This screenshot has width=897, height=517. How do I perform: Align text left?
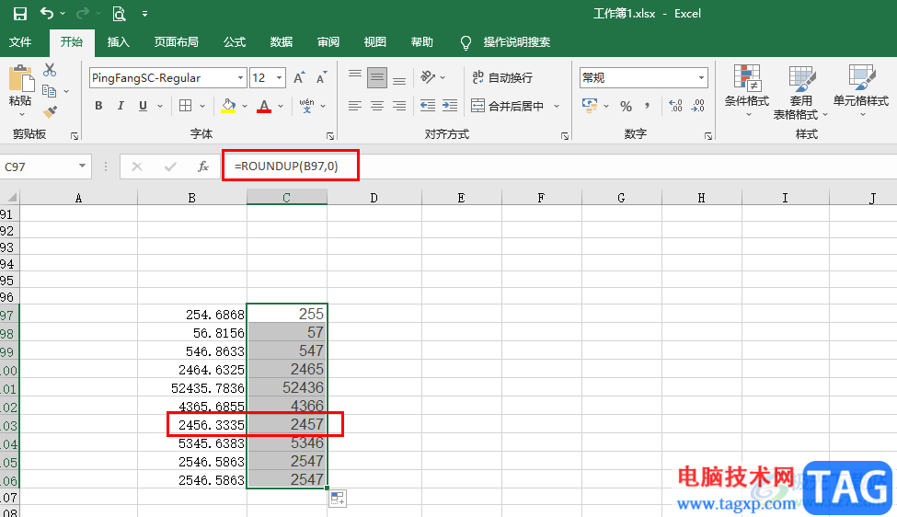[355, 106]
